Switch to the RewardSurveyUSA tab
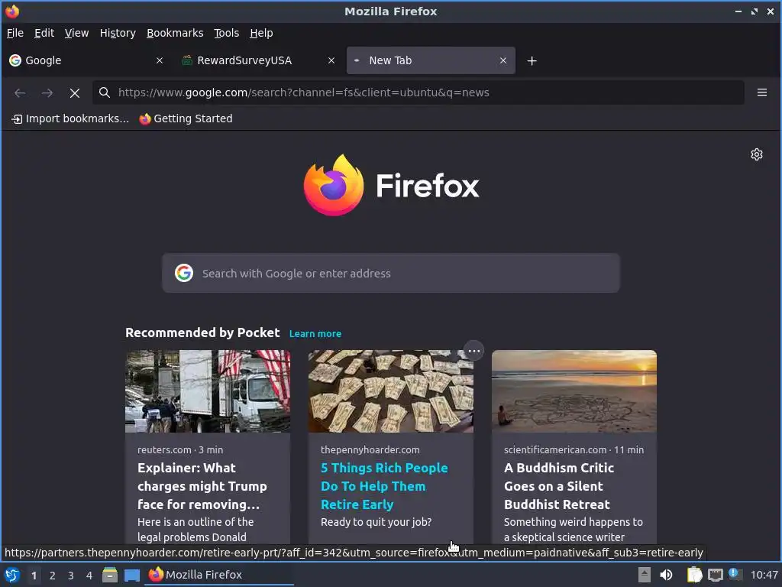The image size is (782, 587). coord(258,60)
